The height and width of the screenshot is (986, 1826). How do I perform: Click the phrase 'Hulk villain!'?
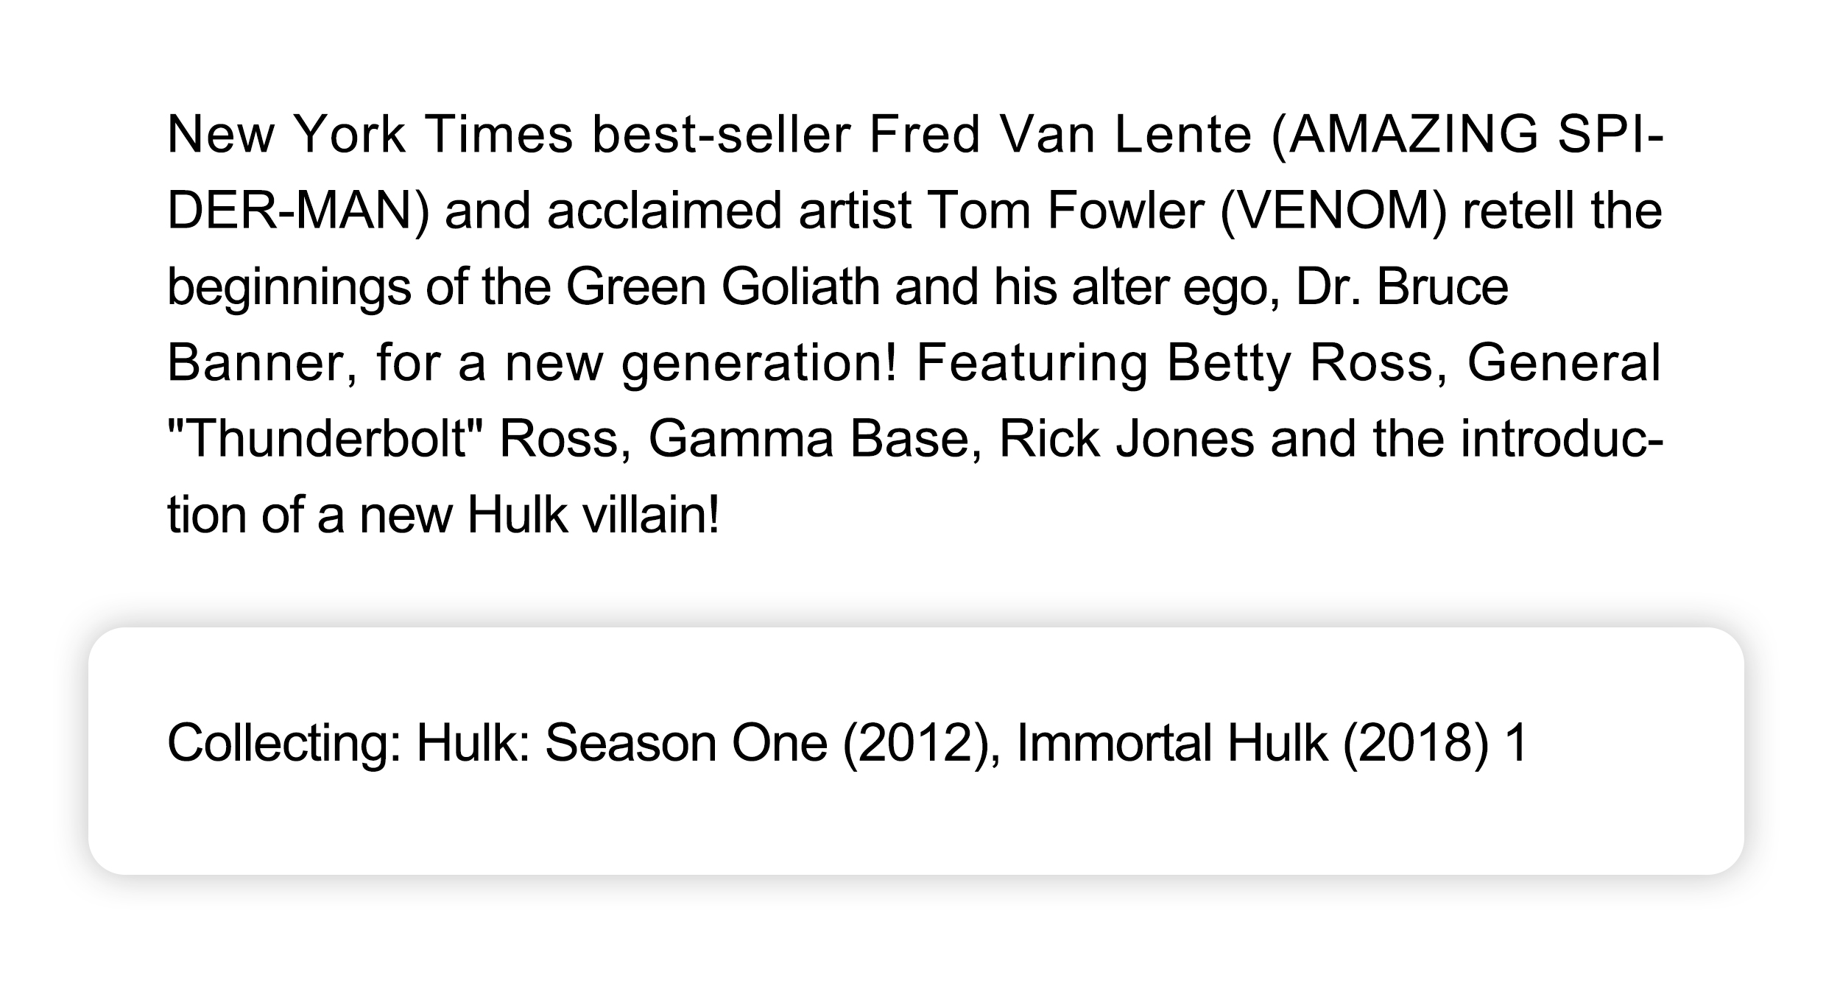pos(593,514)
